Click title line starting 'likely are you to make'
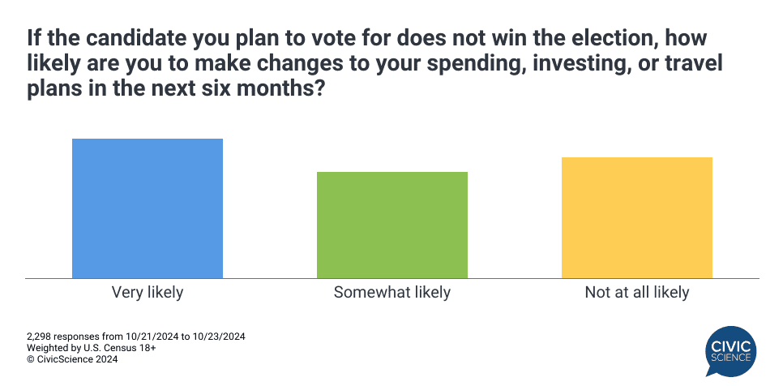 pyautogui.click(x=374, y=64)
